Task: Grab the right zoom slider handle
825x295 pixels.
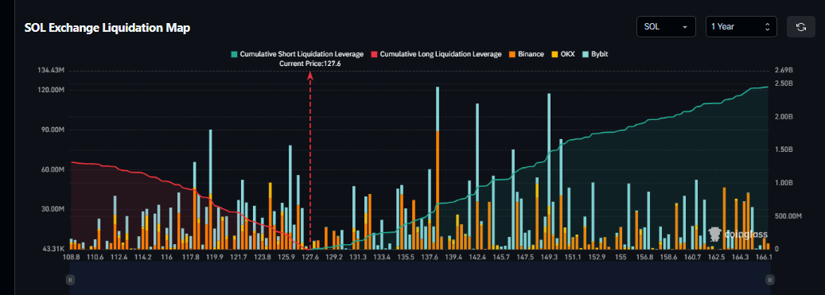Action: point(770,280)
